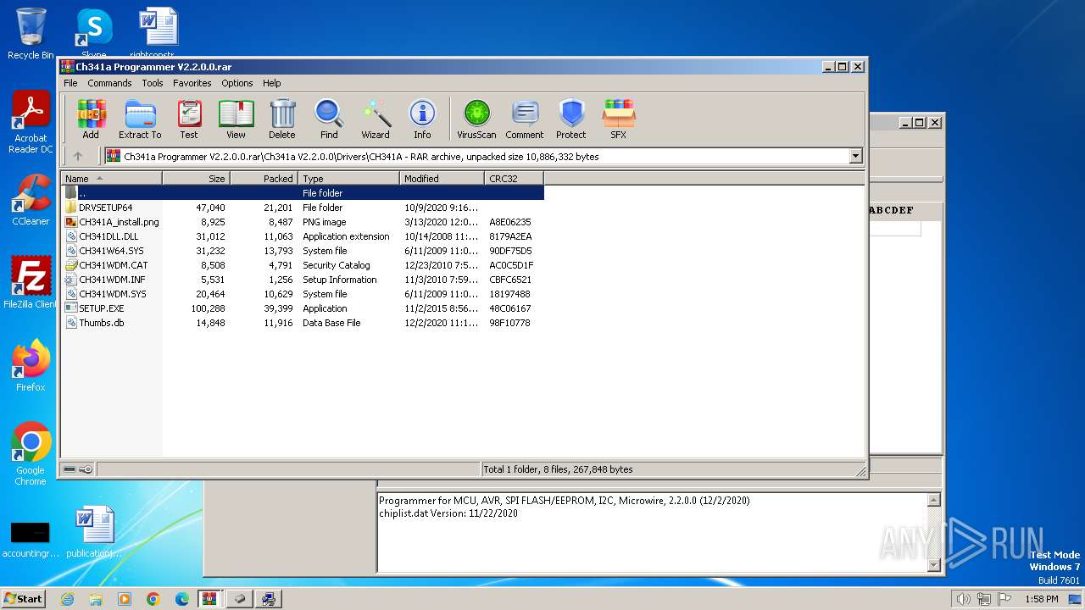The image size is (1085, 610).
Task: Go up one folder level arrow
Action: (x=78, y=156)
